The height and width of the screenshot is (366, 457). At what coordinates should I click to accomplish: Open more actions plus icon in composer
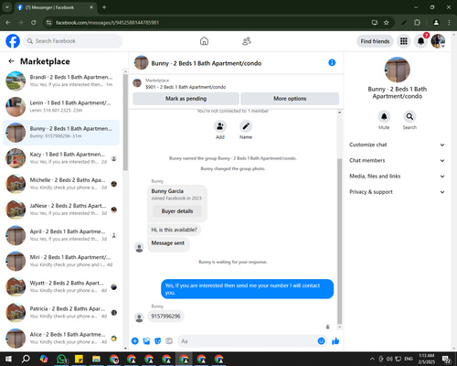[x=135, y=341]
